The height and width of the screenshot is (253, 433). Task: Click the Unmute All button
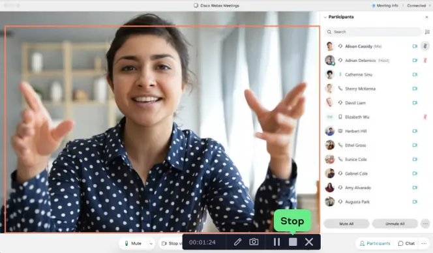point(395,224)
